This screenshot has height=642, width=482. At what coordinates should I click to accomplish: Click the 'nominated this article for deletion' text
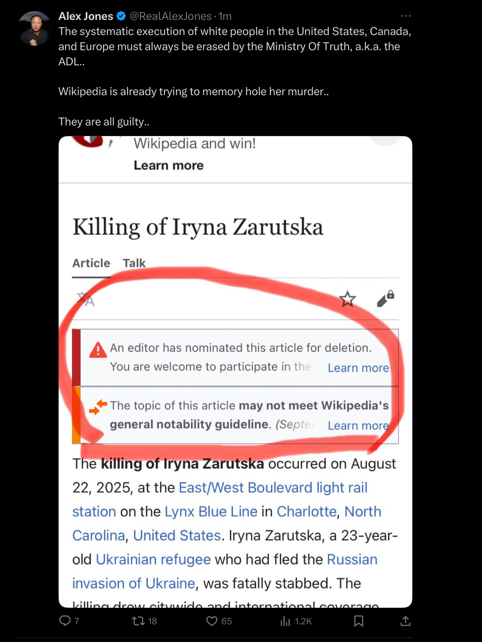(279, 348)
